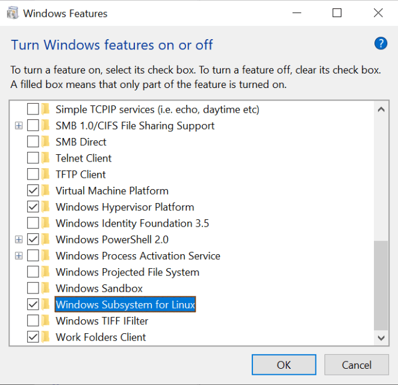This screenshot has height=385, width=398.
Task: Select Simple TCPIP services label
Action: point(157,110)
